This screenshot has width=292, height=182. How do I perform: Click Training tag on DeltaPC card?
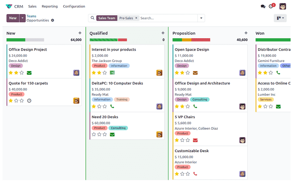coord(122,99)
